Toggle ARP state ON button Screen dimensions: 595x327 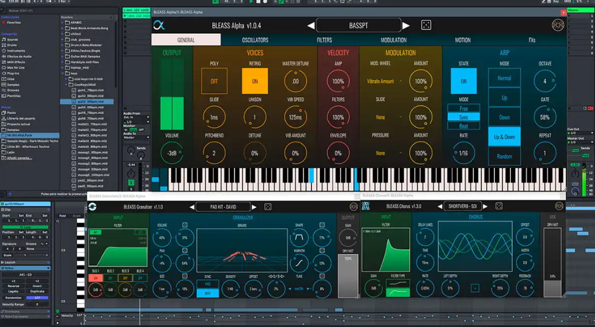(463, 81)
